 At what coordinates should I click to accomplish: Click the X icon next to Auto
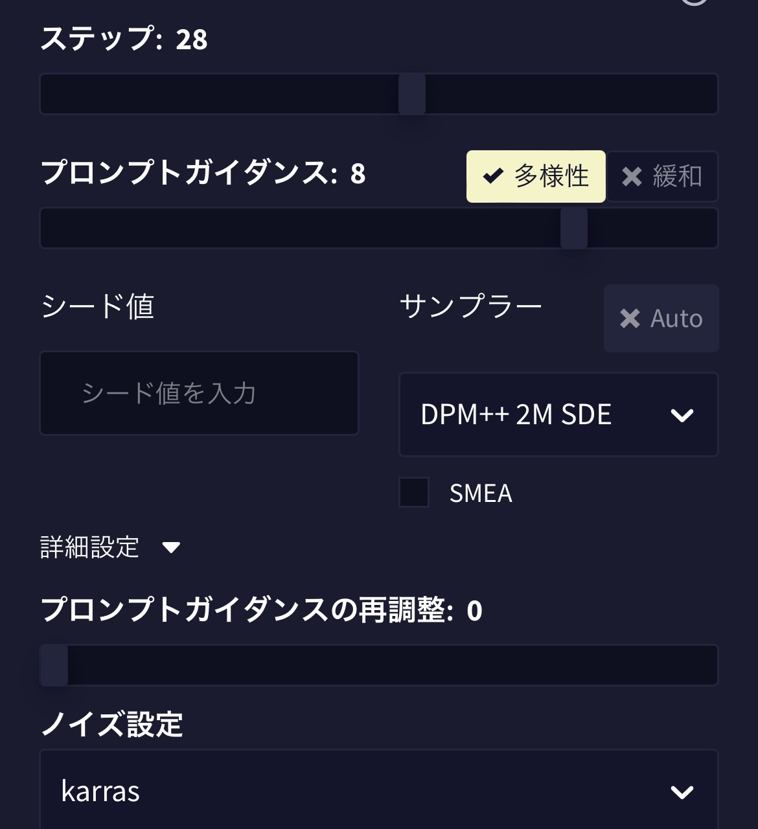click(x=630, y=319)
